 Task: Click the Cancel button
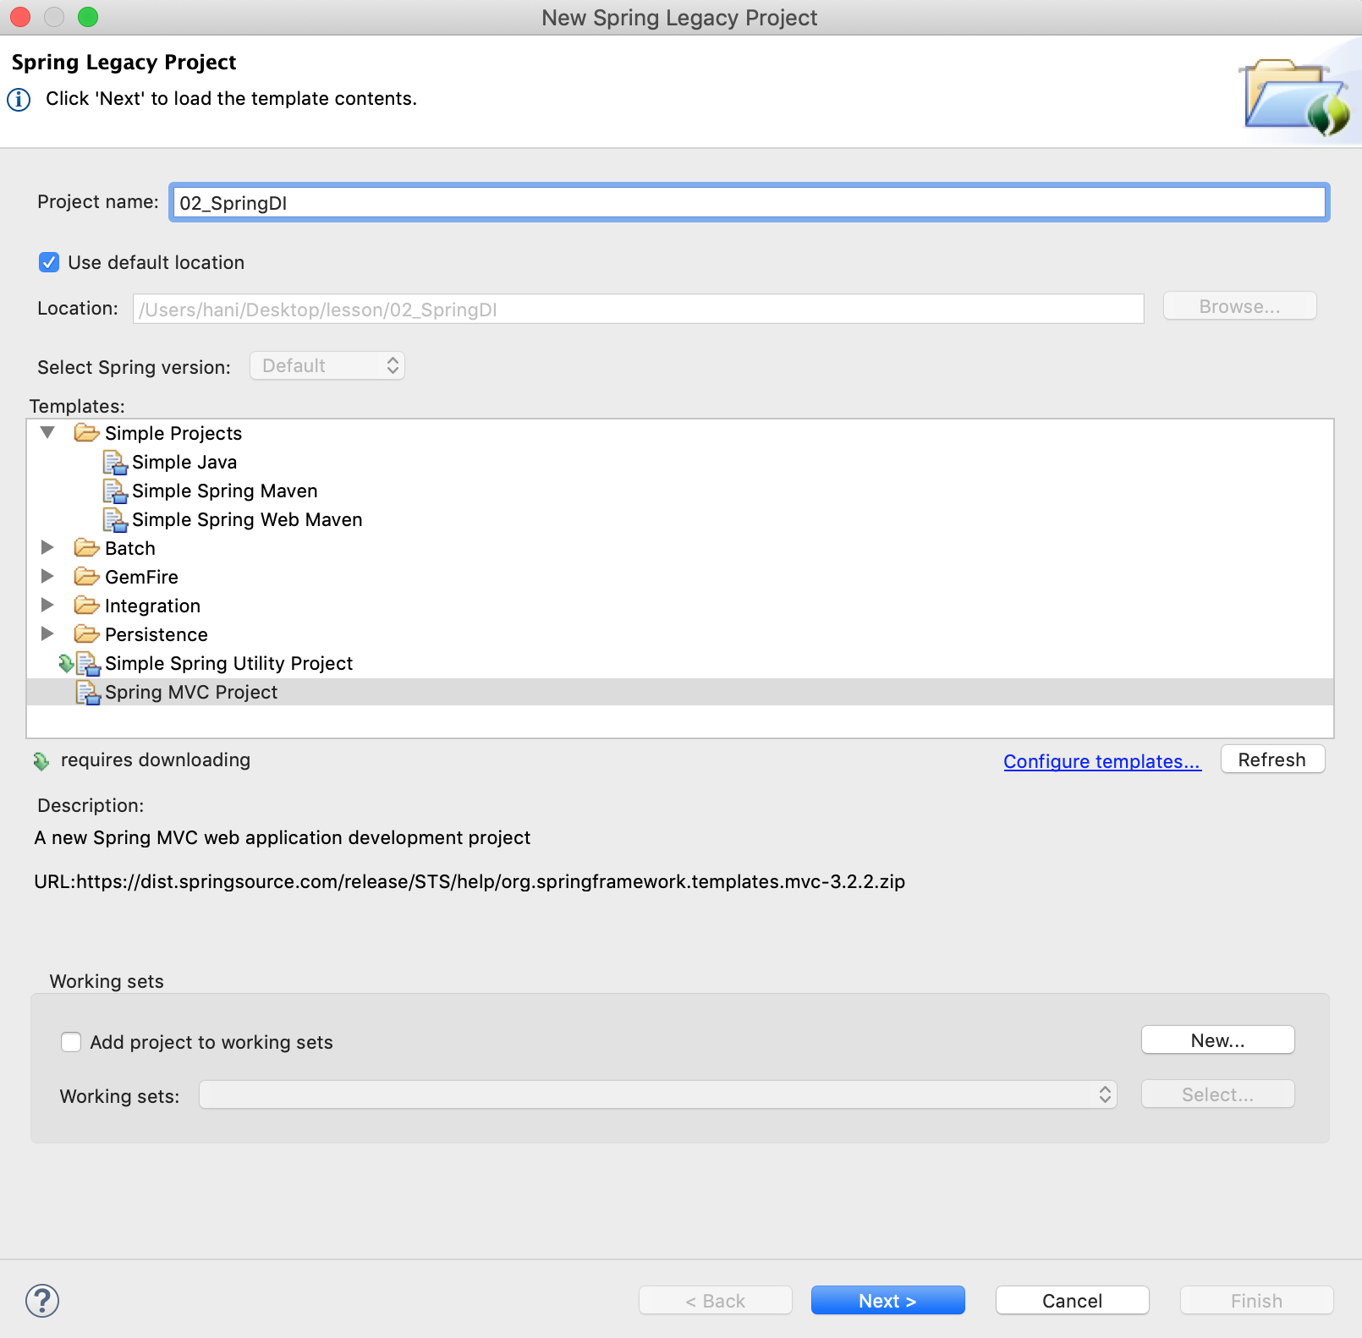tap(1072, 1301)
